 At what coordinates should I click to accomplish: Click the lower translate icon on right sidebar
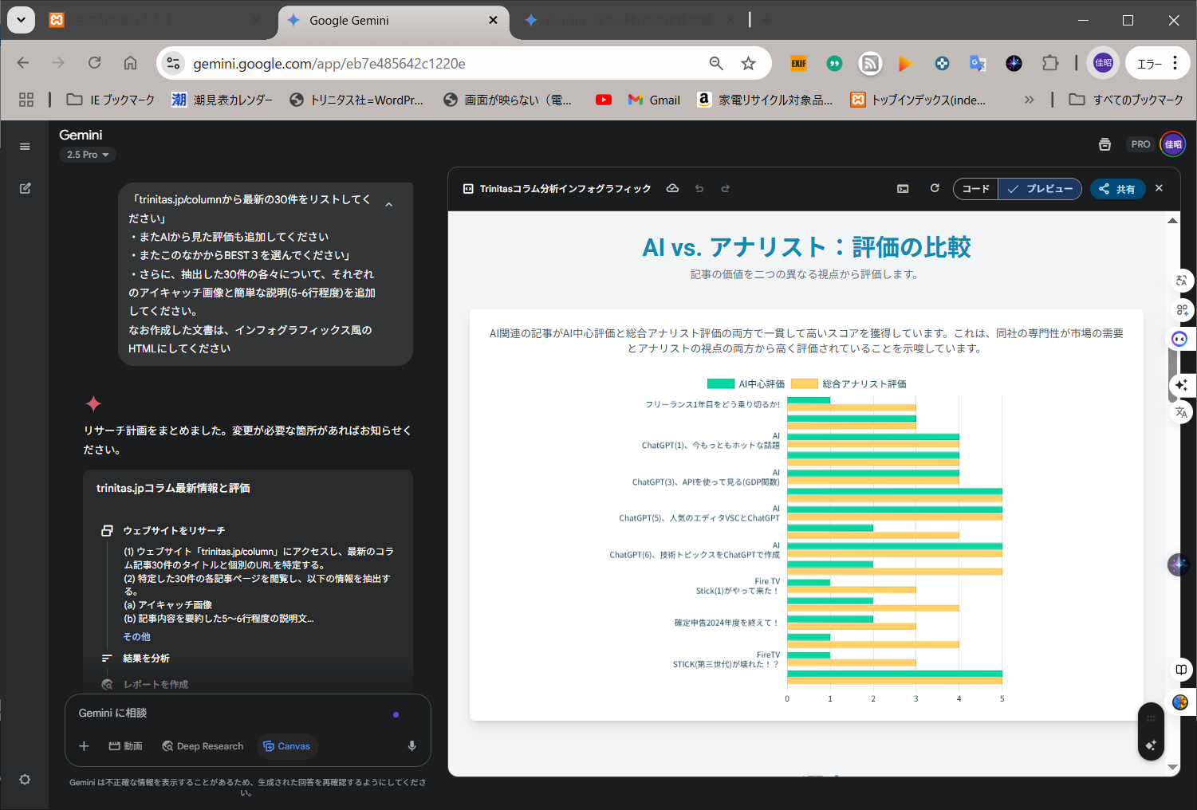1181,412
